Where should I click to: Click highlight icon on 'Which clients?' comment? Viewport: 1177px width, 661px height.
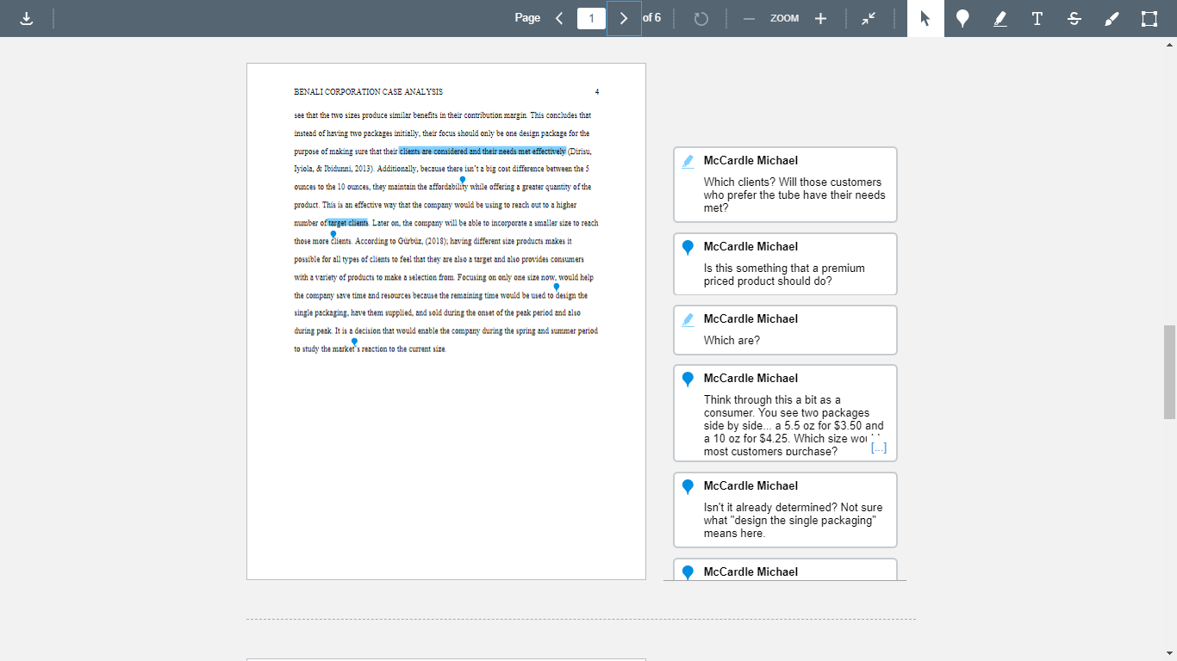click(x=688, y=161)
